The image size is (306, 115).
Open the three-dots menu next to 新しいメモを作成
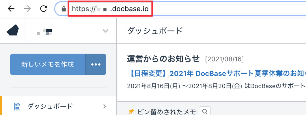click(96, 64)
